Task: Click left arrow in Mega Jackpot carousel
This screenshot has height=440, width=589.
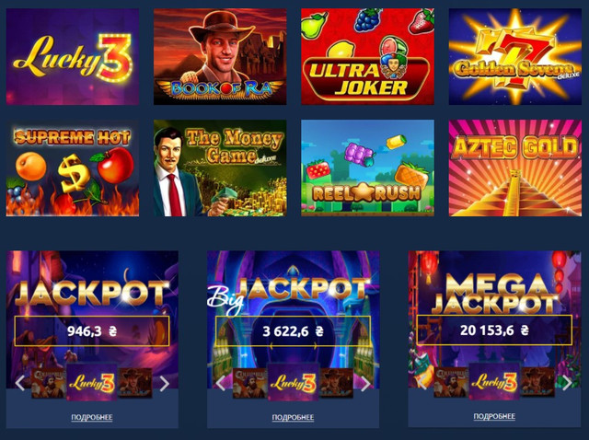Action: pos(422,383)
